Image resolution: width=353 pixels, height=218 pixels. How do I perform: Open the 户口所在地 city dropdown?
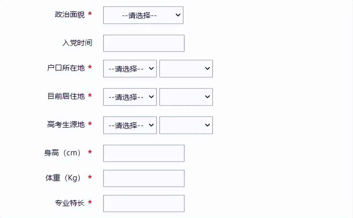(186, 69)
